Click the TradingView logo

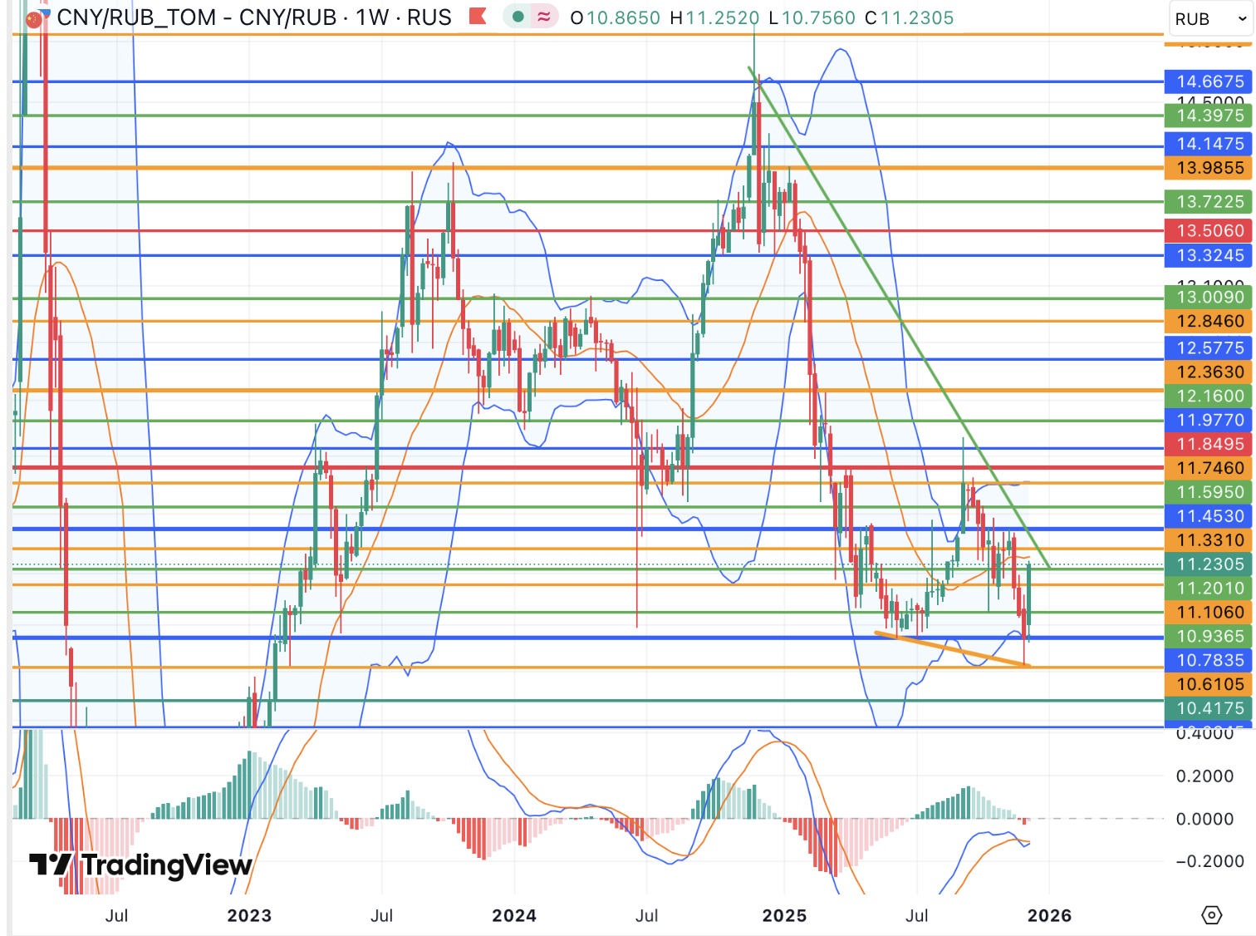[x=140, y=865]
